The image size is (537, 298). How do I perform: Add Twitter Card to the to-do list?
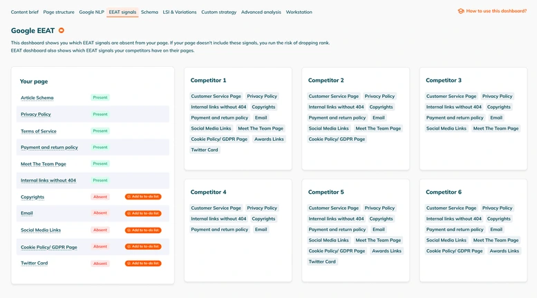143,263
